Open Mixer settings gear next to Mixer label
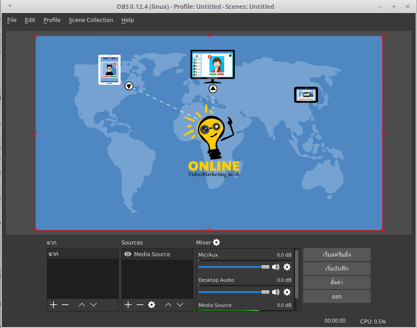Image resolution: width=417 pixels, height=328 pixels. (216, 242)
